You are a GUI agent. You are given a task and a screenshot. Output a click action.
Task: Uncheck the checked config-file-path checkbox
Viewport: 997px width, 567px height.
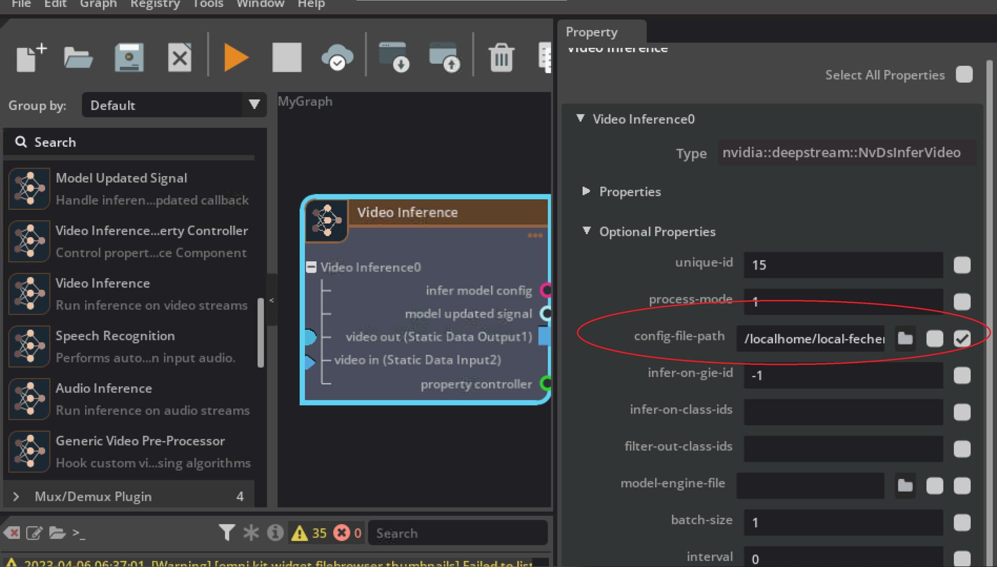click(x=962, y=339)
